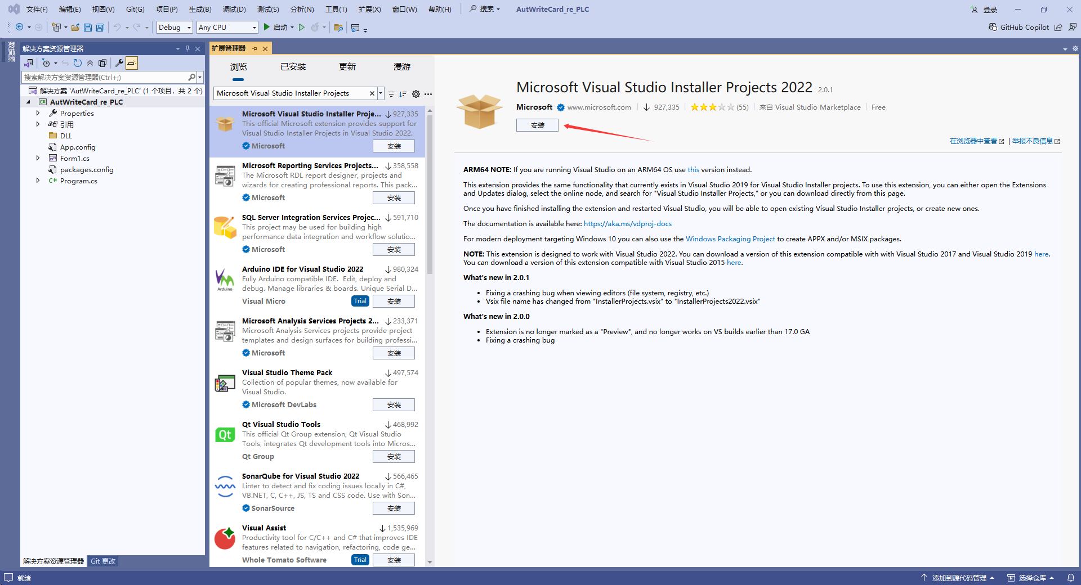
Task: Expand the 引用 references node
Action: click(38, 124)
